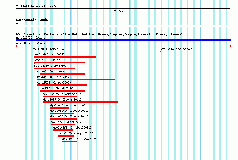Select the blue nsv1029952 gain bar

click(x=123, y=40)
